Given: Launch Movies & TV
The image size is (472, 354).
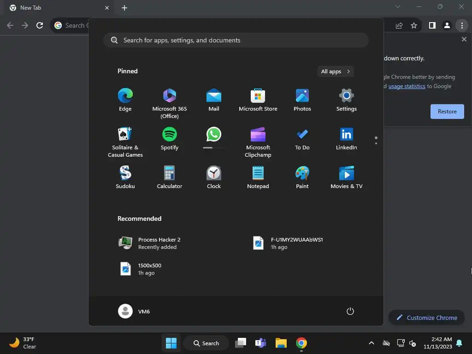Looking at the screenshot, I should (x=347, y=177).
